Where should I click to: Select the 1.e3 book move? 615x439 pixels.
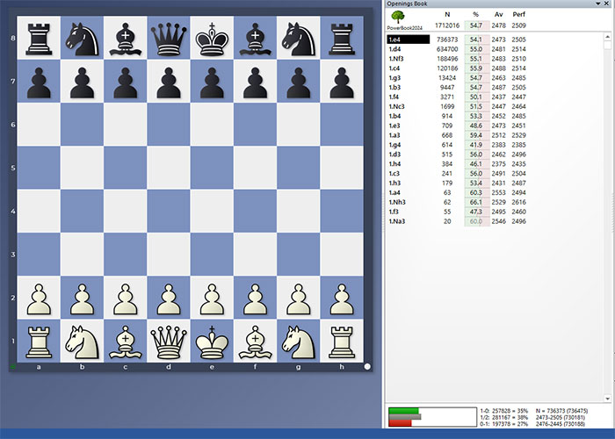tap(394, 126)
